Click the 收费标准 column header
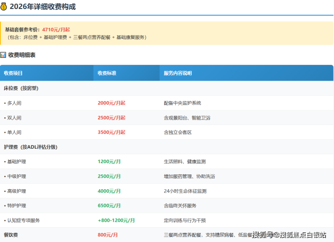The image size is (334, 242). 107,73
